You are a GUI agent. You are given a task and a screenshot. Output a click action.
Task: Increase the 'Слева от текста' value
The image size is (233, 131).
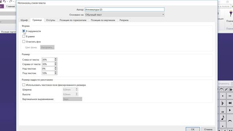pyautogui.click(x=56, y=59)
